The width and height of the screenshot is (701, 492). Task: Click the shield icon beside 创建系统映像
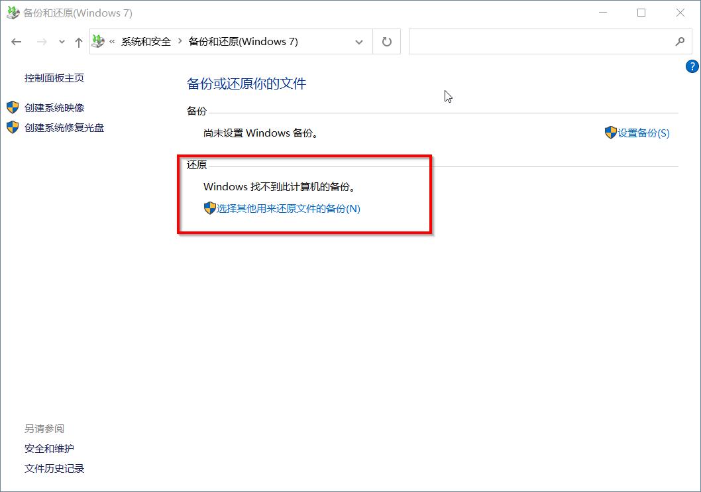click(12, 107)
